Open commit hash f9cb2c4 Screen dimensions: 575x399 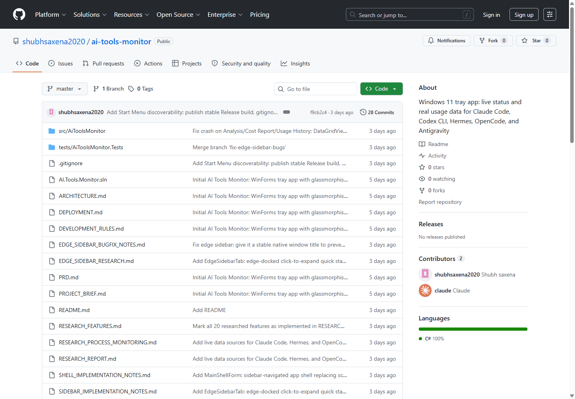[318, 113]
